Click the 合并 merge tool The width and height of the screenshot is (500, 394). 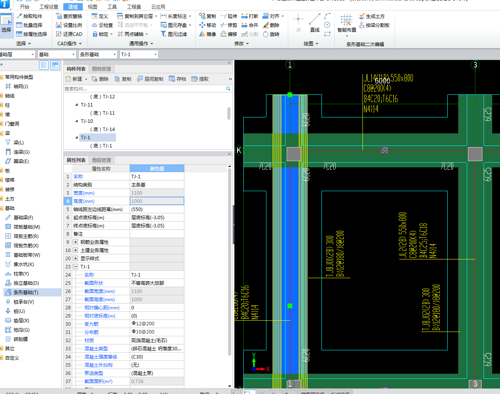tap(250, 25)
